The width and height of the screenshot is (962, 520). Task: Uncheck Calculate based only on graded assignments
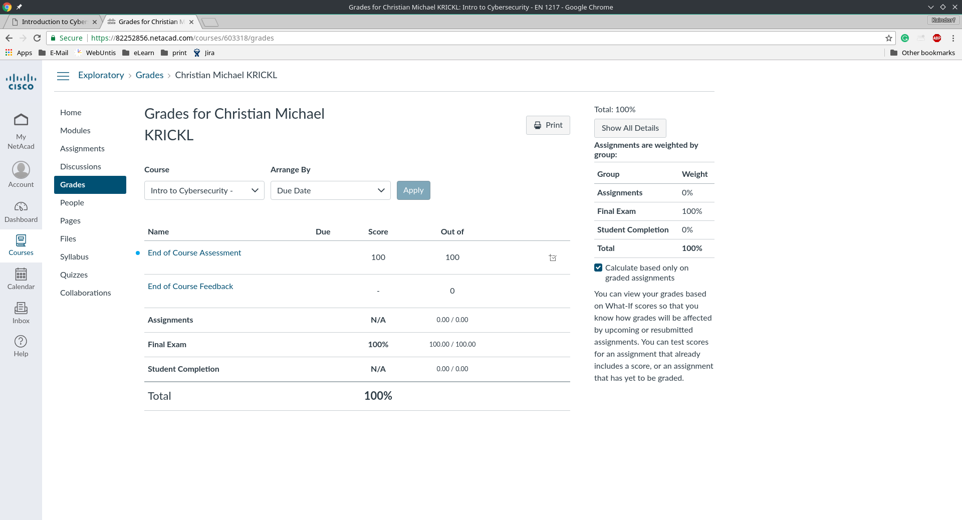pyautogui.click(x=598, y=268)
